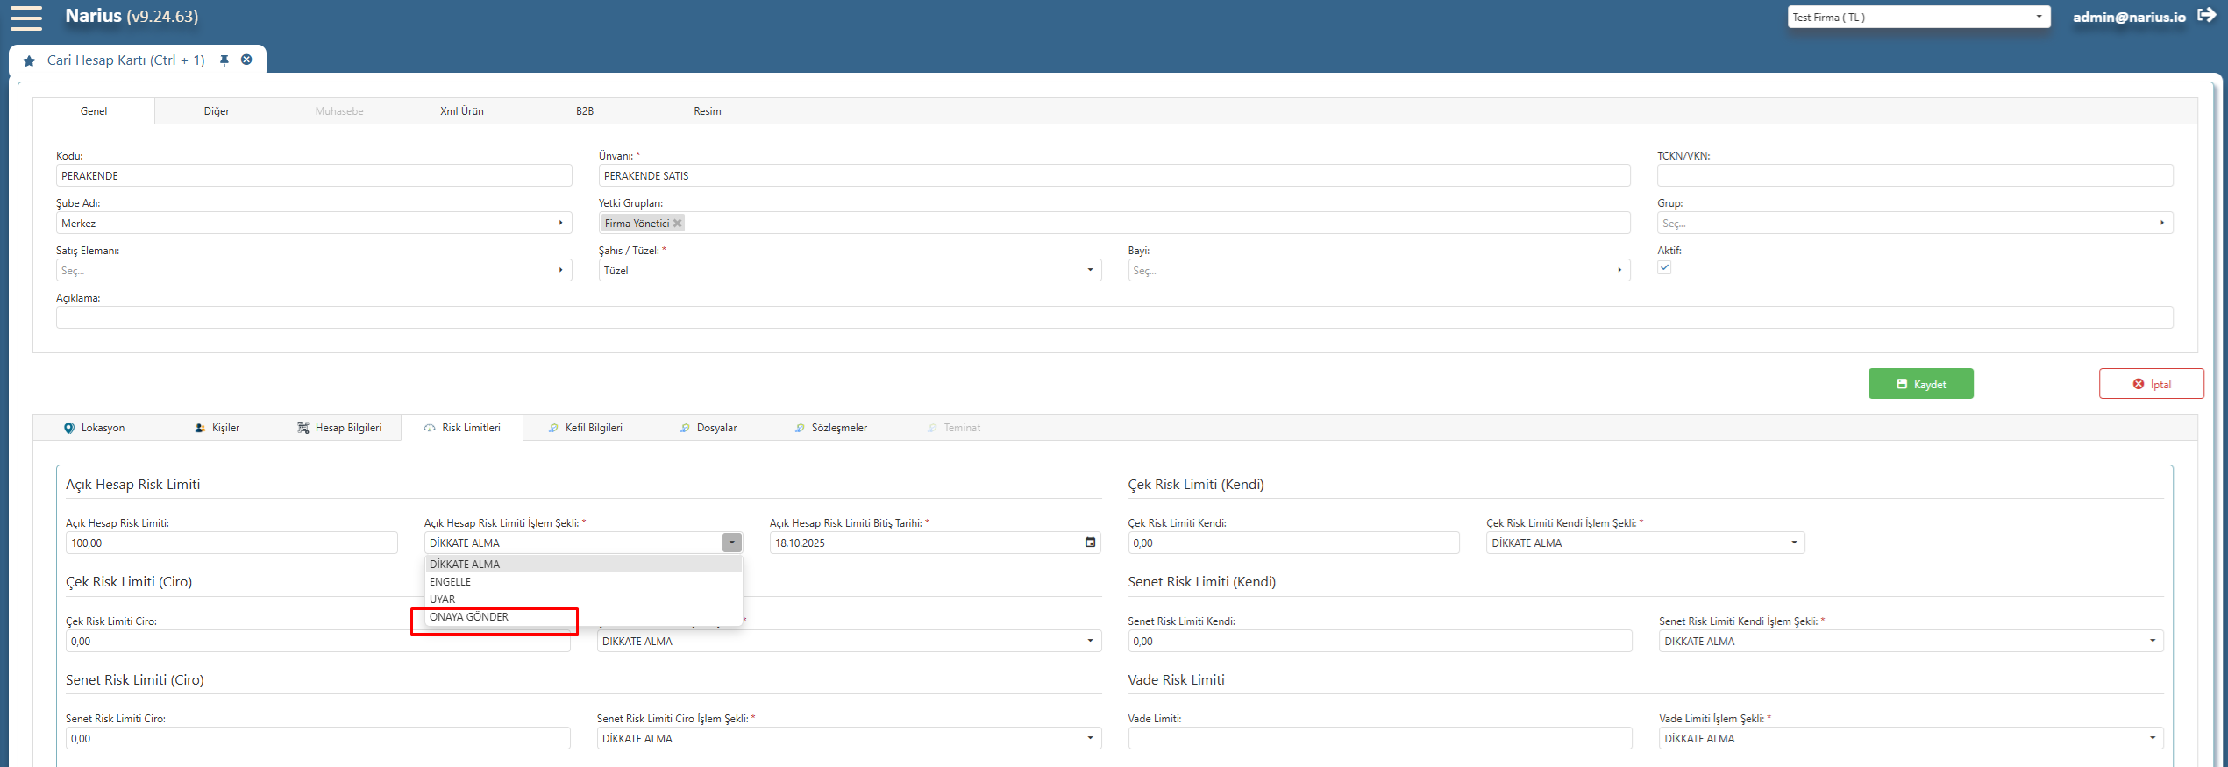Choose ONAYA GÖNDER from the list
2228x767 pixels.
583,617
